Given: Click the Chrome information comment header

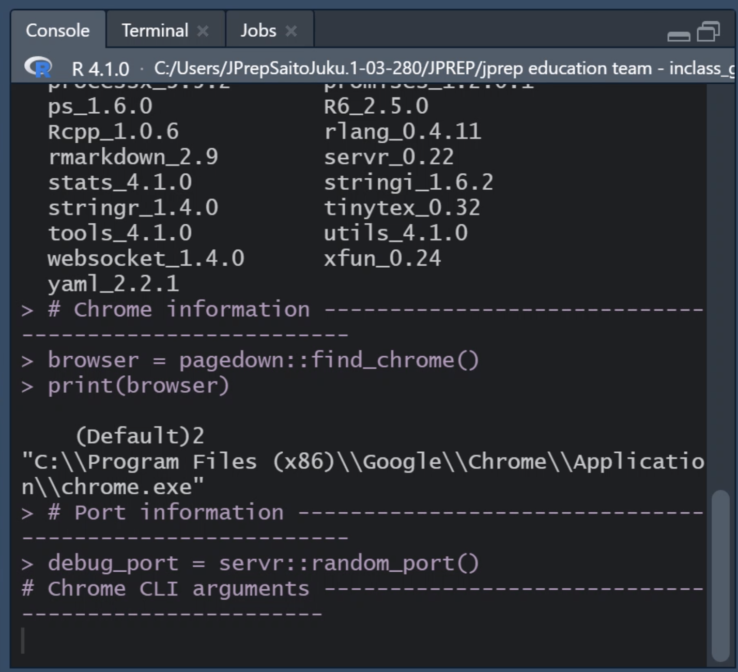Looking at the screenshot, I should point(178,309).
